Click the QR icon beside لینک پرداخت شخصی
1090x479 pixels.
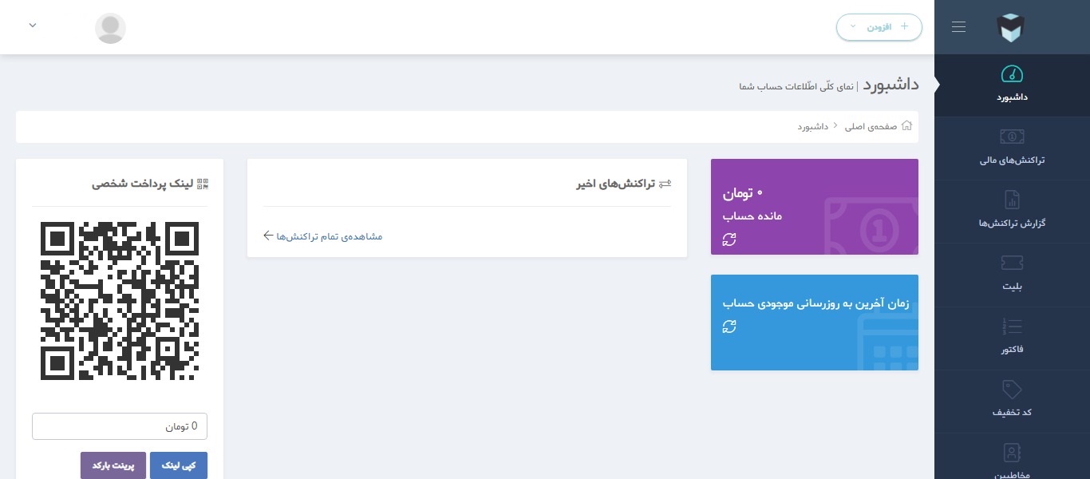pos(202,184)
